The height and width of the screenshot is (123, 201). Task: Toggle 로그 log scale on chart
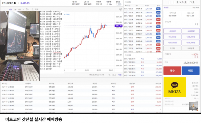click(114, 75)
